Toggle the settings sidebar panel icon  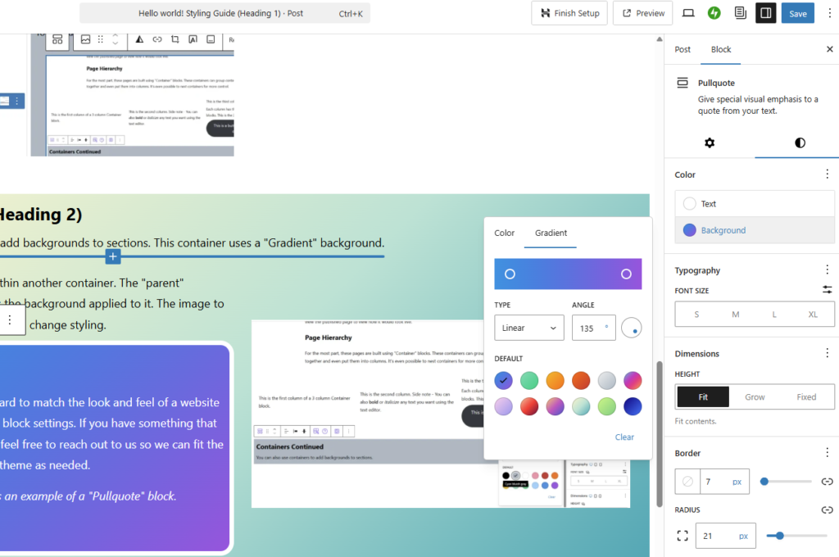[765, 13]
